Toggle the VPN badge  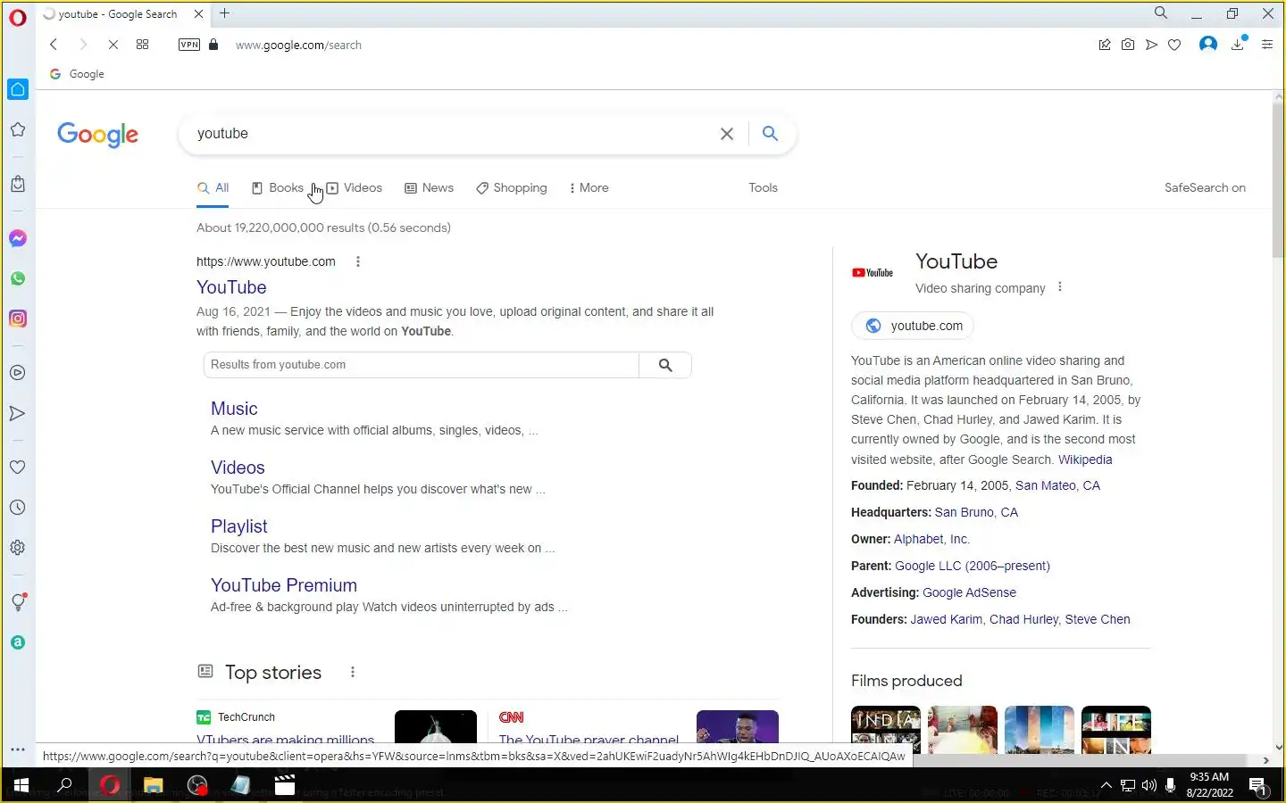(x=189, y=45)
